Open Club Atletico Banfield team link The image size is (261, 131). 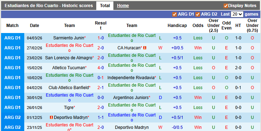click(68, 88)
